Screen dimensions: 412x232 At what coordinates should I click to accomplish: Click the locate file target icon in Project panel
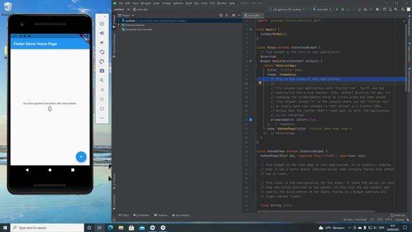click(221, 15)
